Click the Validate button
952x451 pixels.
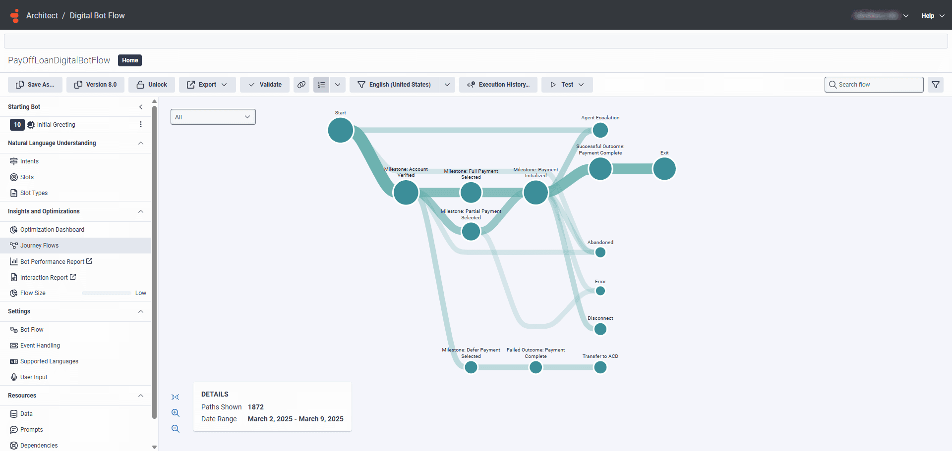point(264,84)
